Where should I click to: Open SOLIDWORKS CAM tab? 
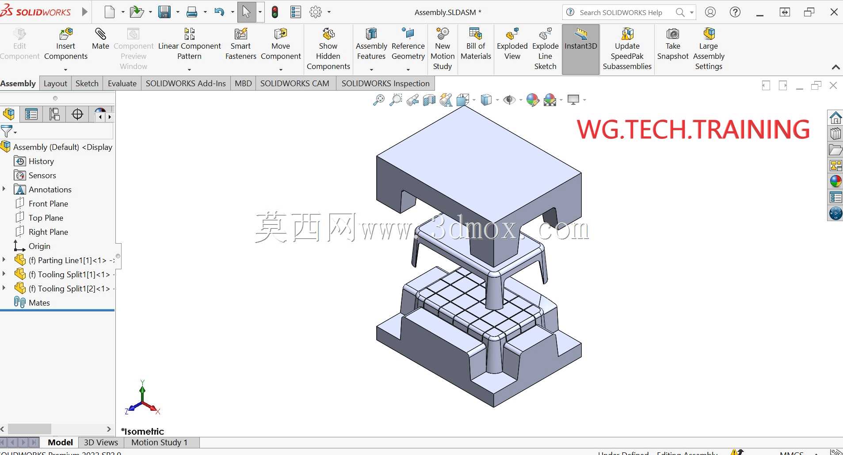[295, 84]
